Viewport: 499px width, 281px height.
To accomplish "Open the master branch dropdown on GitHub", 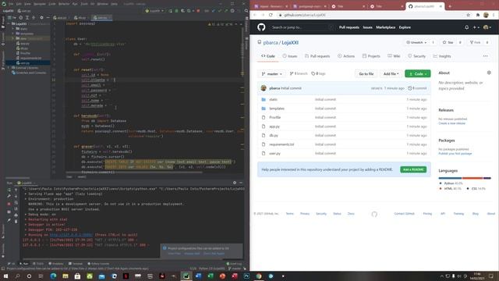I will 272,74.
